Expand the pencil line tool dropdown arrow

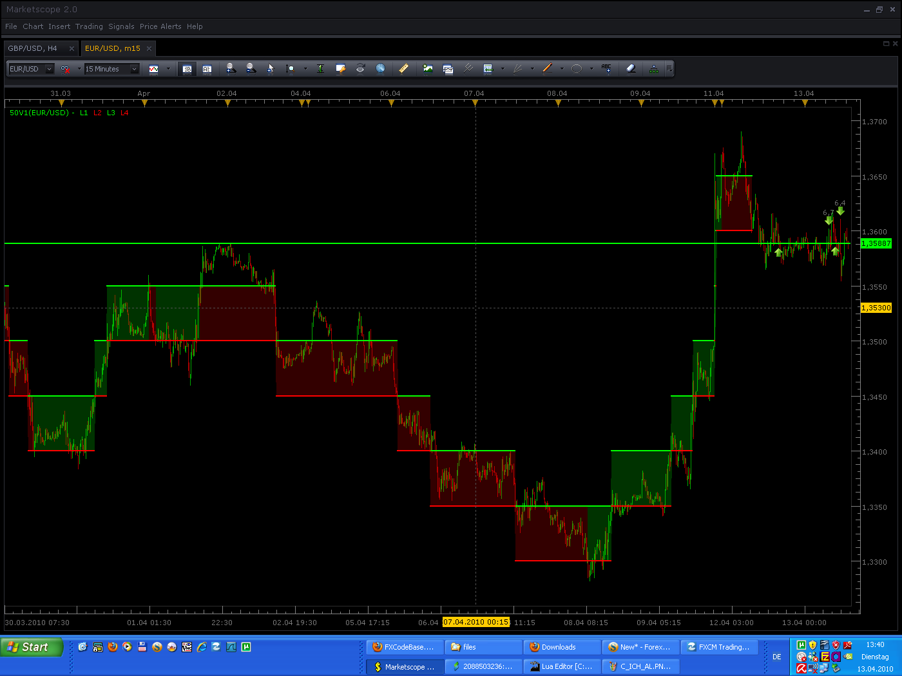tap(562, 69)
